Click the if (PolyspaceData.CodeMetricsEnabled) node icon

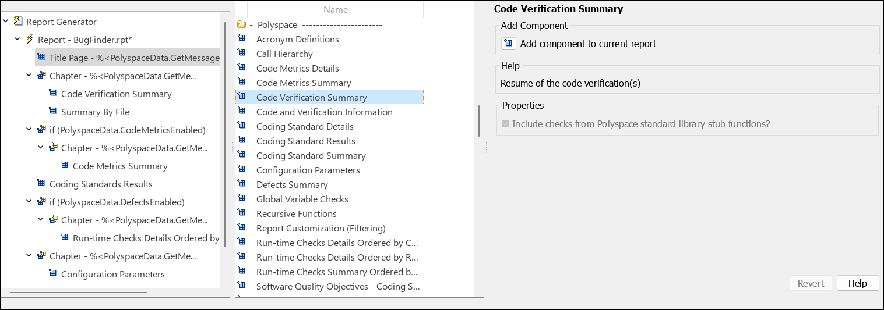pos(41,130)
